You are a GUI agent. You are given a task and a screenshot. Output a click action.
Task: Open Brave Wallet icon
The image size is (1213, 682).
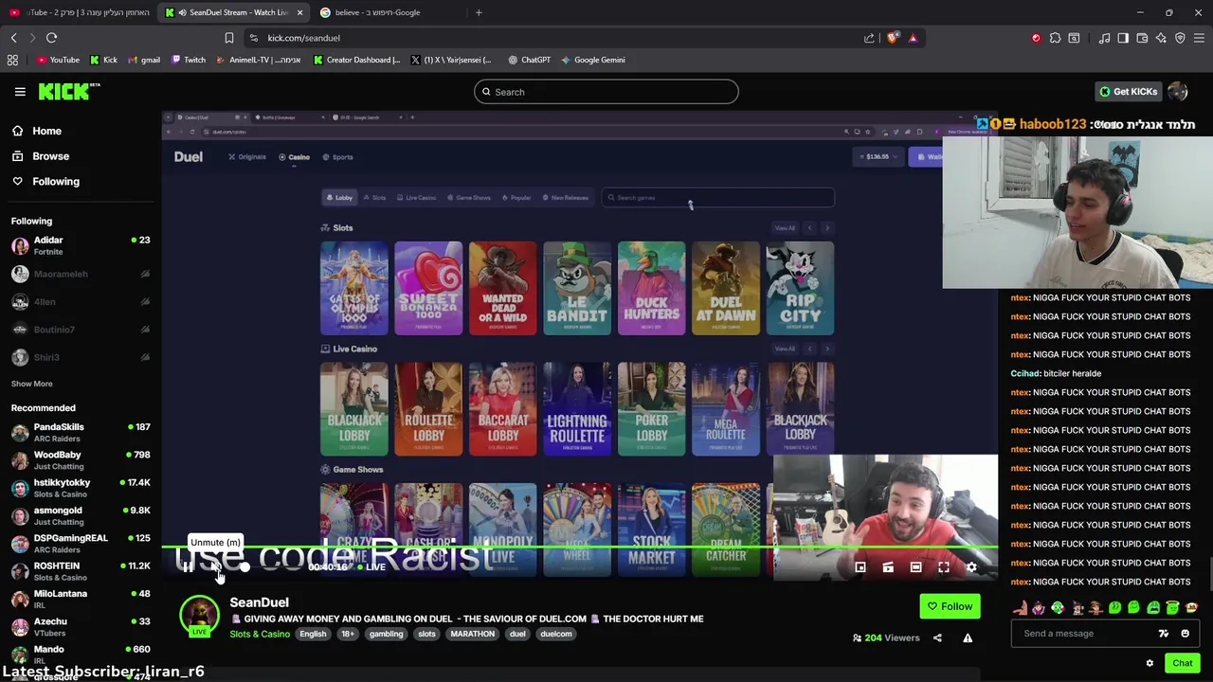pyautogui.click(x=1142, y=38)
